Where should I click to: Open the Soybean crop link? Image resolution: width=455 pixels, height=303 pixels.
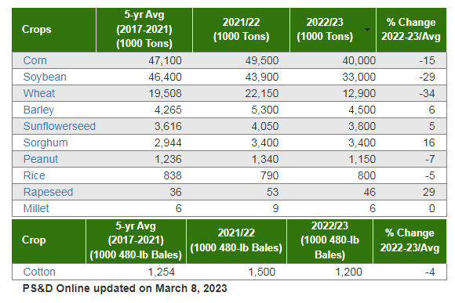(x=45, y=77)
